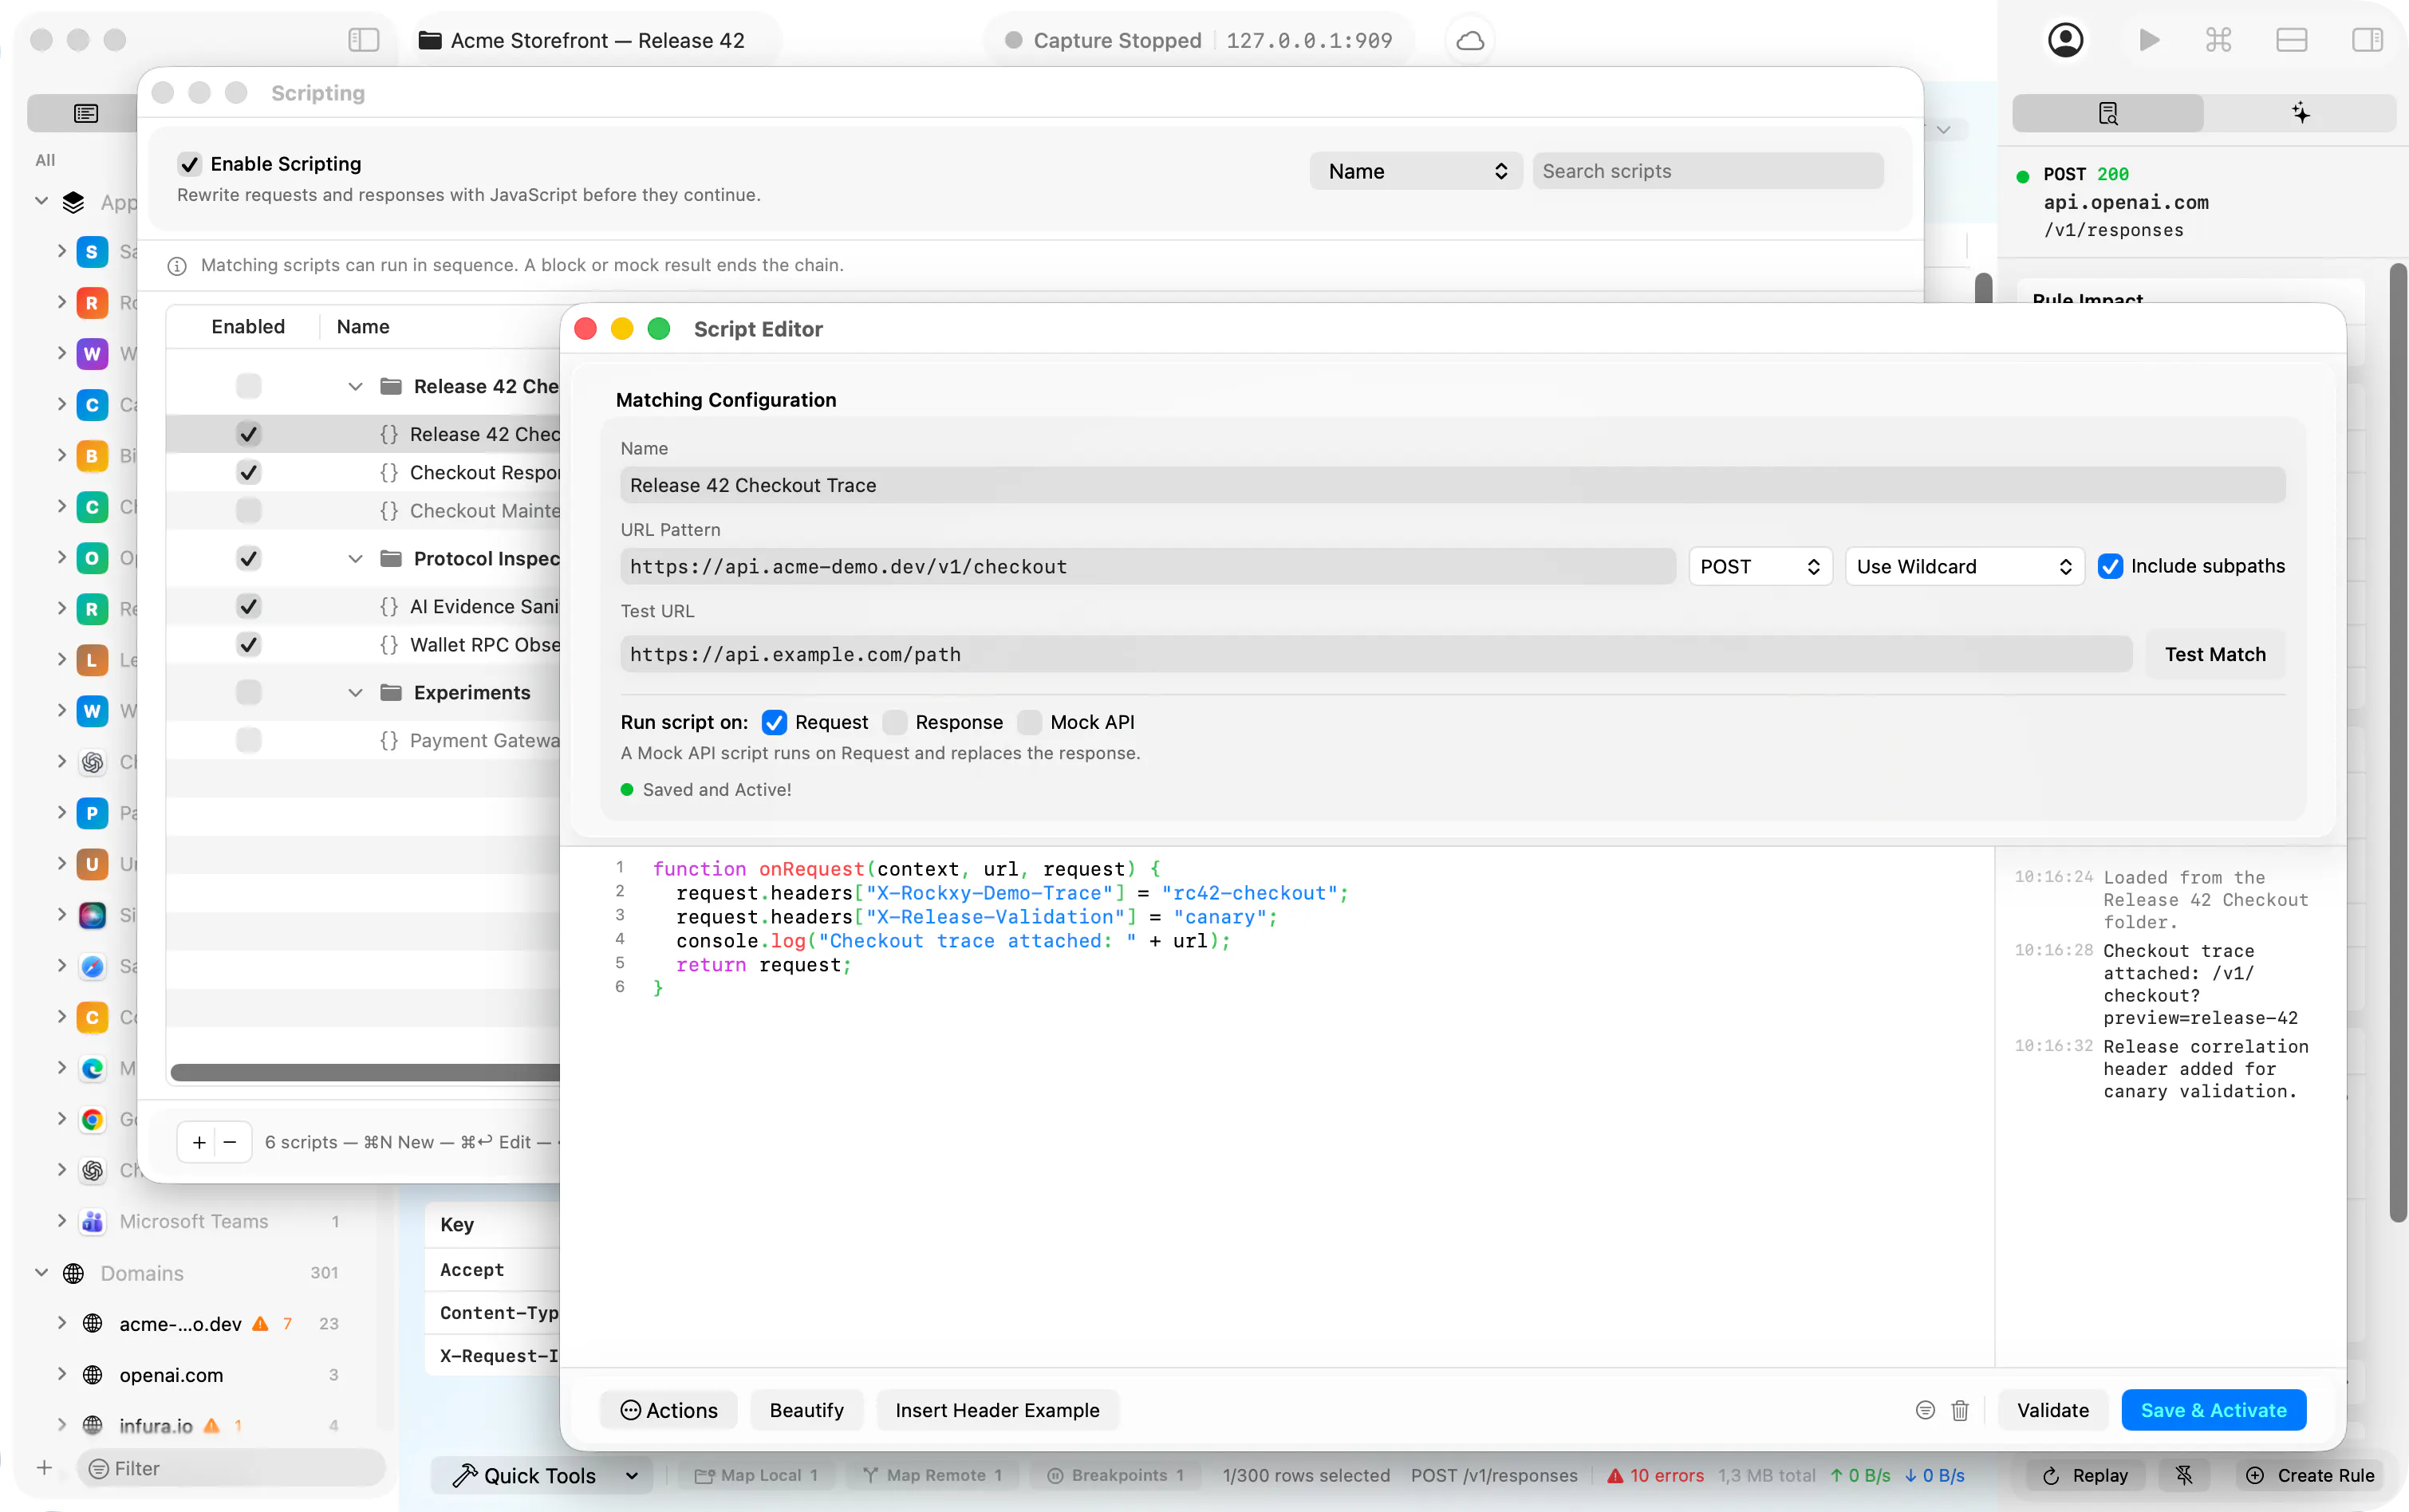Click the Test Match button
Screen dimensions: 2409x1512
point(2215,654)
